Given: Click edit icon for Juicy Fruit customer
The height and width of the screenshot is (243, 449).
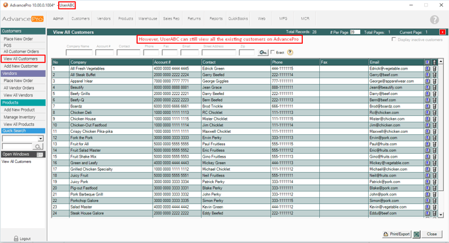Looking at the screenshot, I should pyautogui.click(x=427, y=175).
